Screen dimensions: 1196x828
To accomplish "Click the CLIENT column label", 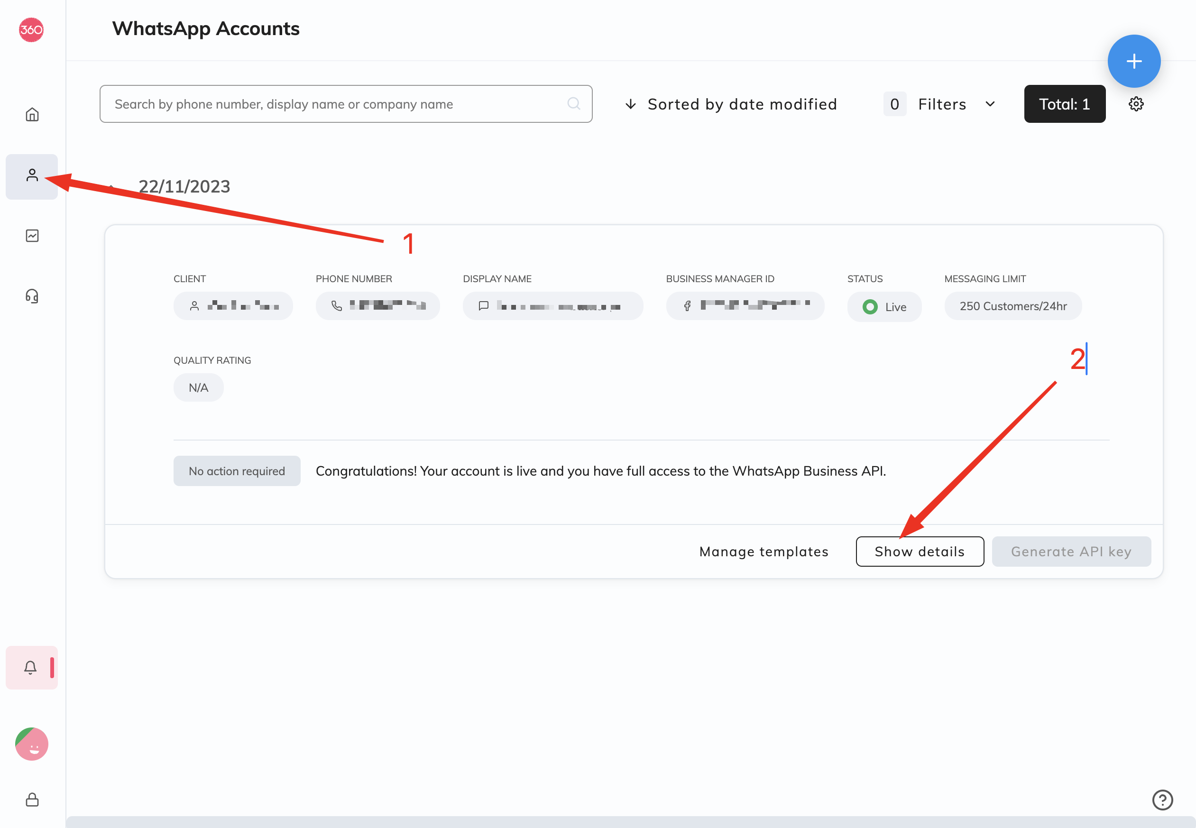I will coord(190,278).
